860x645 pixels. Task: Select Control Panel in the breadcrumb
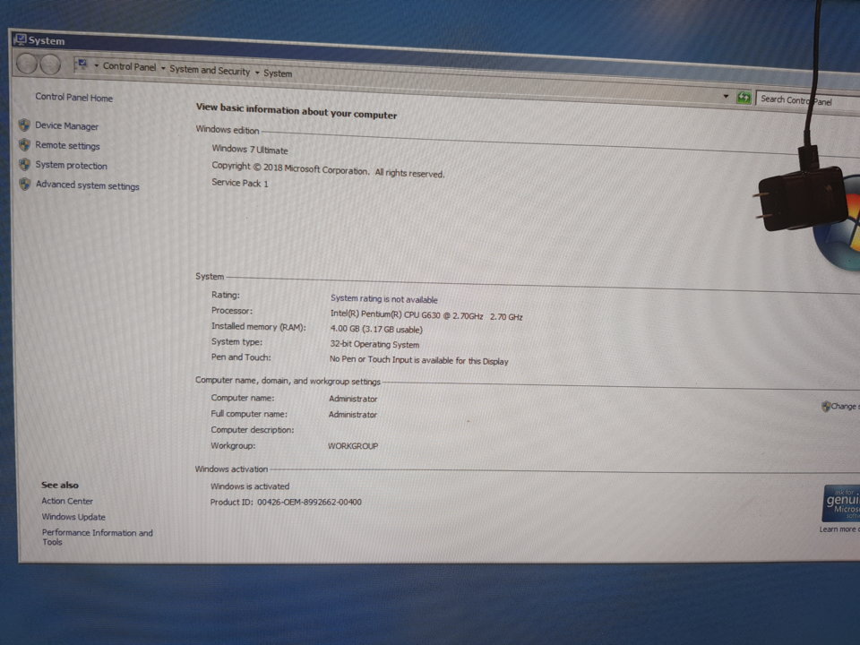click(129, 66)
